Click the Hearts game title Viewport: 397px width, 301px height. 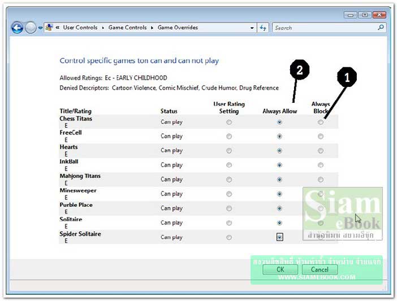coord(68,147)
